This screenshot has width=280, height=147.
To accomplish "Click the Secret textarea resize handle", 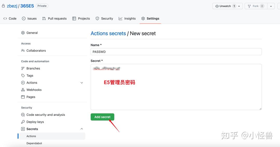I will (260, 109).
